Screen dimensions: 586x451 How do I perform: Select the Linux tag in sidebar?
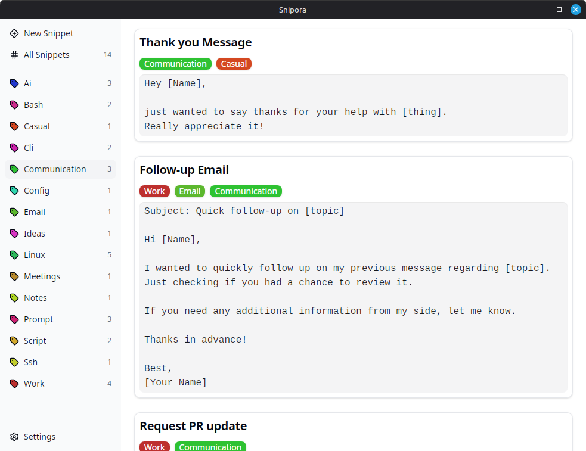(61, 255)
